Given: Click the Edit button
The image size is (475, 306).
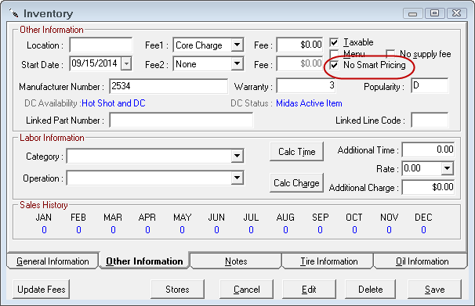Looking at the screenshot, I should pyautogui.click(x=309, y=290).
